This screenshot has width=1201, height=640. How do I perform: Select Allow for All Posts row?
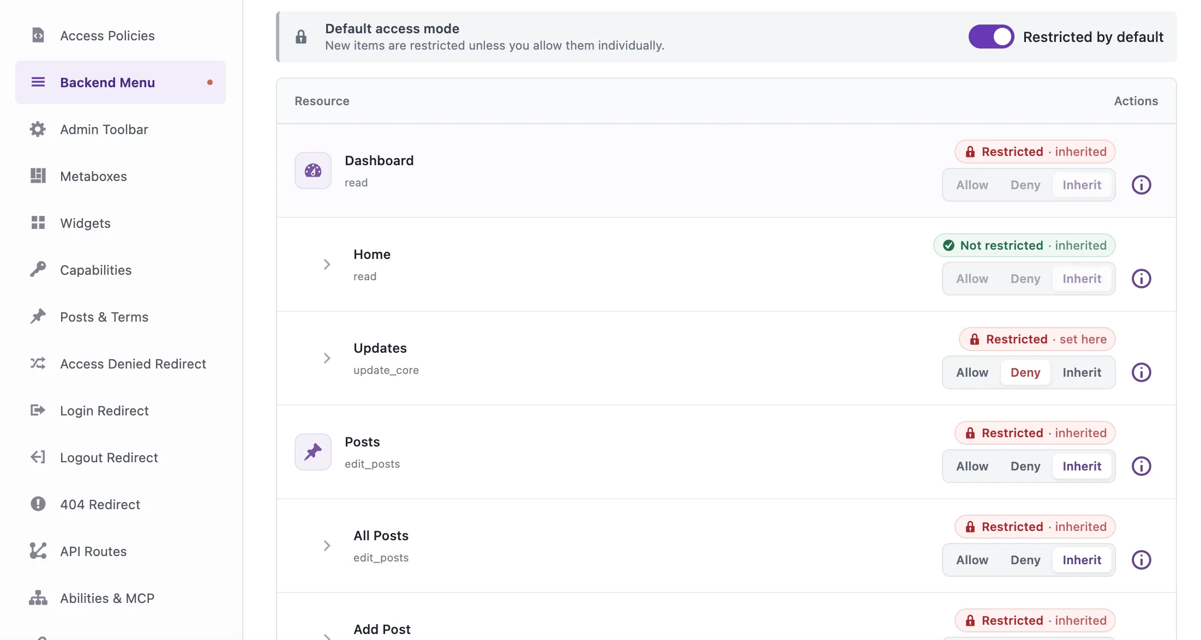(x=972, y=560)
